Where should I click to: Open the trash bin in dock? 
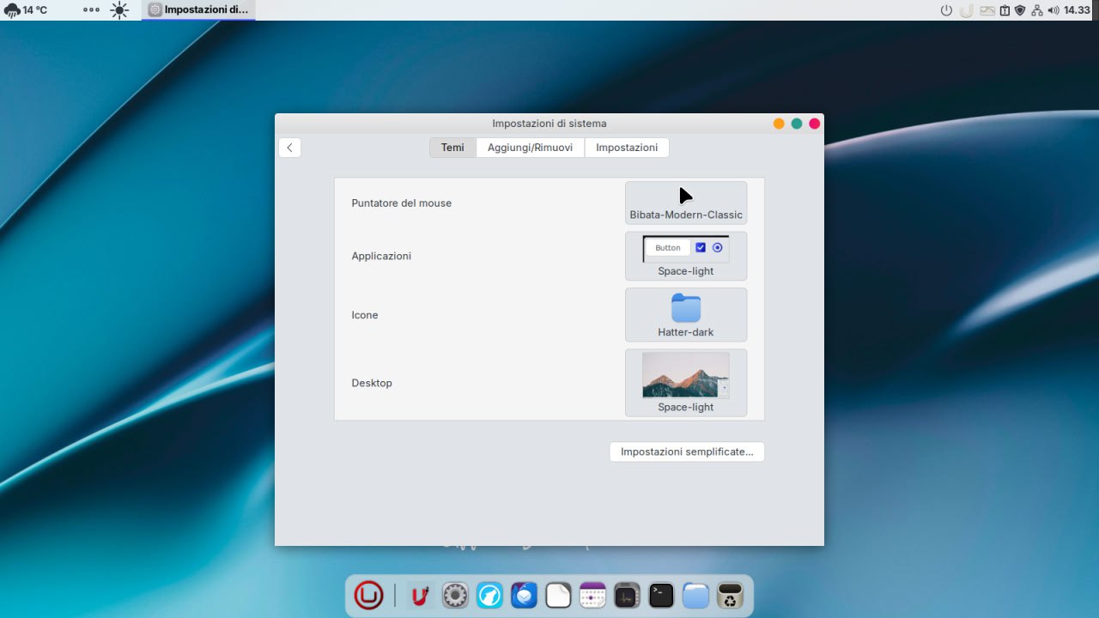coord(730,595)
